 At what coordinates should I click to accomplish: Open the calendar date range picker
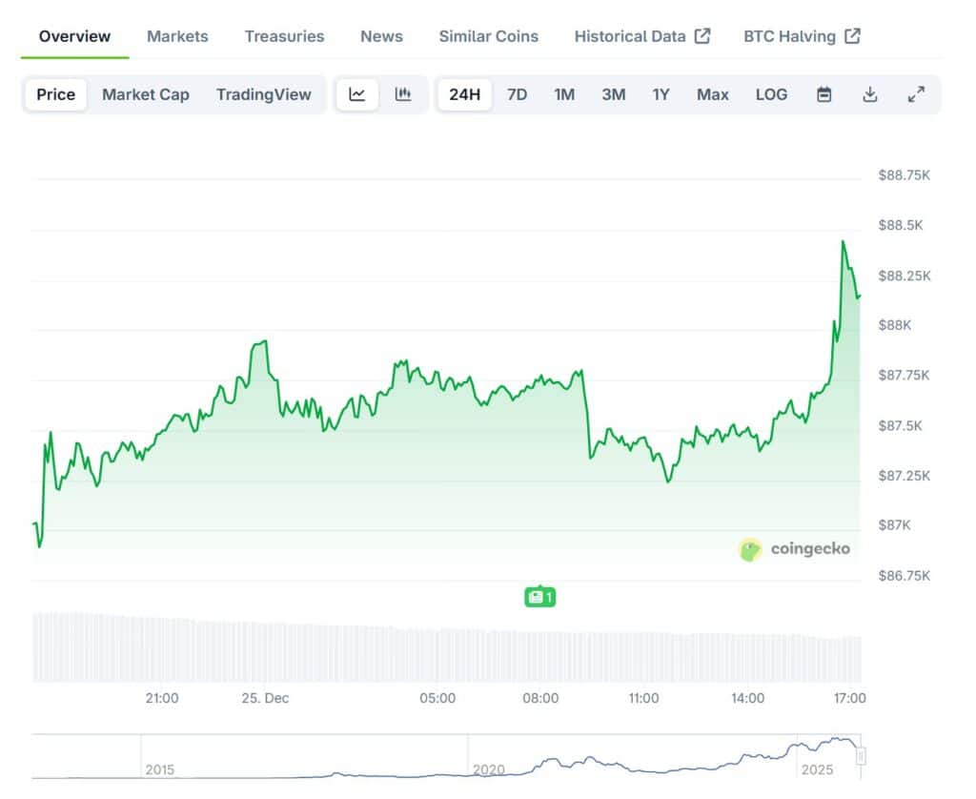point(824,94)
